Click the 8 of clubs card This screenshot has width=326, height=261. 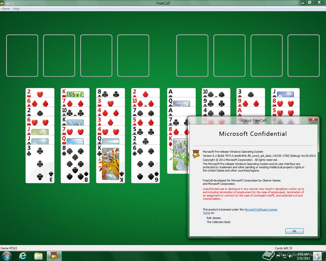pos(111,93)
